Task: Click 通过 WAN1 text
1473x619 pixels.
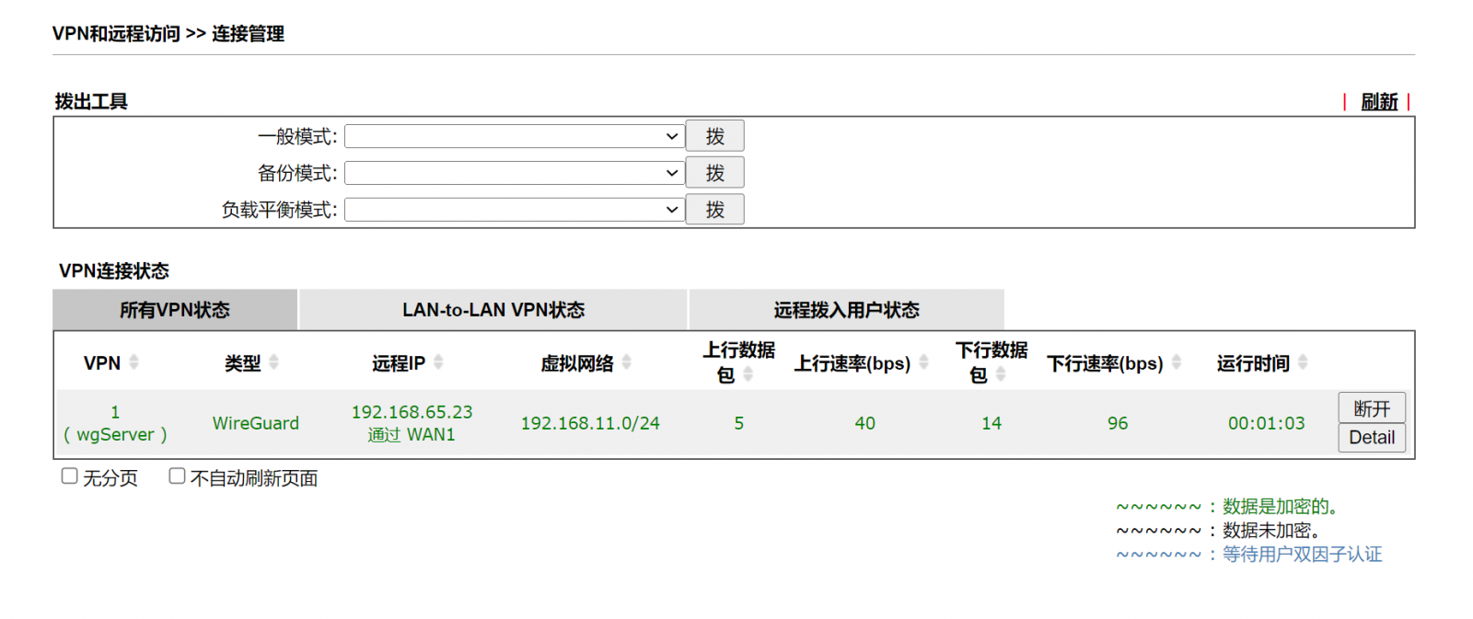Action: (x=412, y=435)
